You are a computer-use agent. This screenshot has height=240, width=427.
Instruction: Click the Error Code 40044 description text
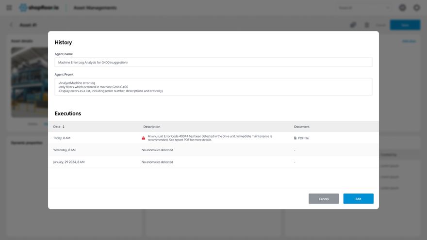point(210,138)
